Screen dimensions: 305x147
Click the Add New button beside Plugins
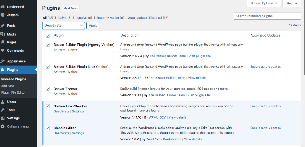pos(71,8)
